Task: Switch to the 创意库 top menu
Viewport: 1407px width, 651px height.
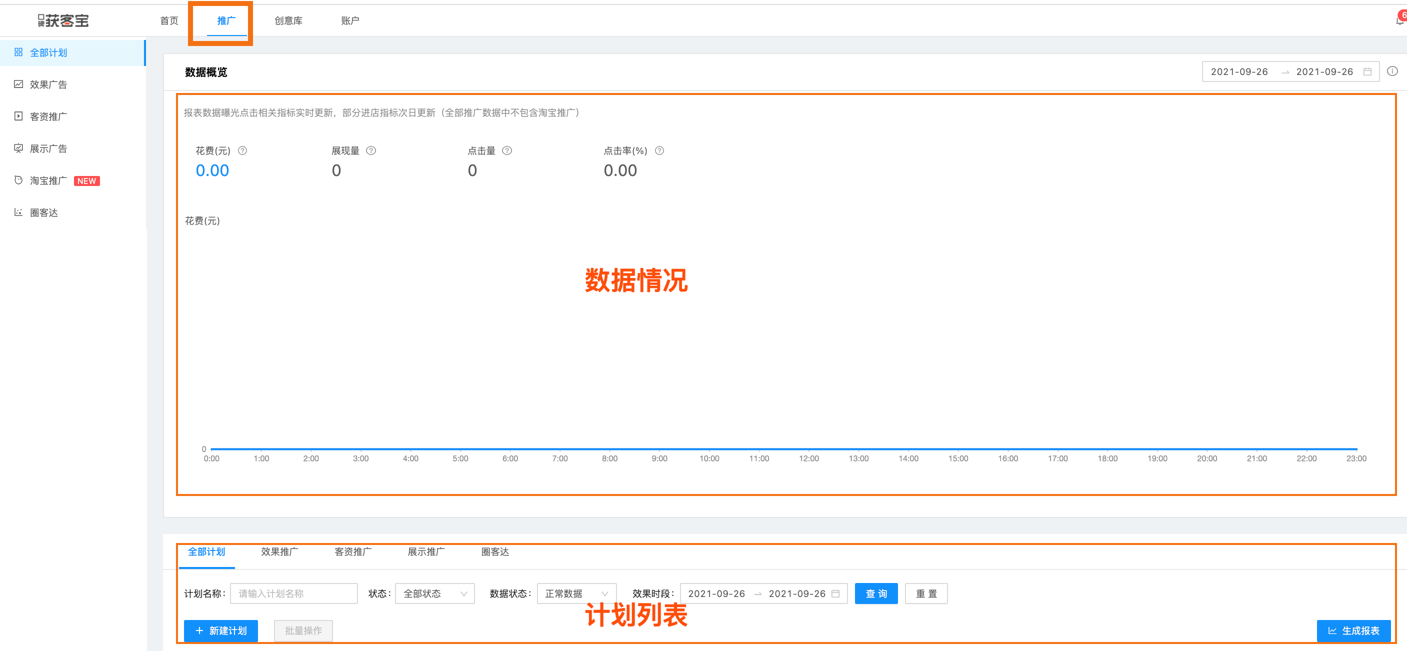Action: (x=288, y=21)
